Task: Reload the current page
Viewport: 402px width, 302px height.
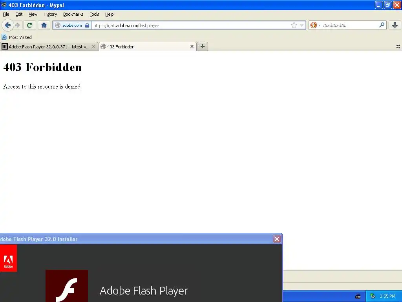Action: point(30,25)
